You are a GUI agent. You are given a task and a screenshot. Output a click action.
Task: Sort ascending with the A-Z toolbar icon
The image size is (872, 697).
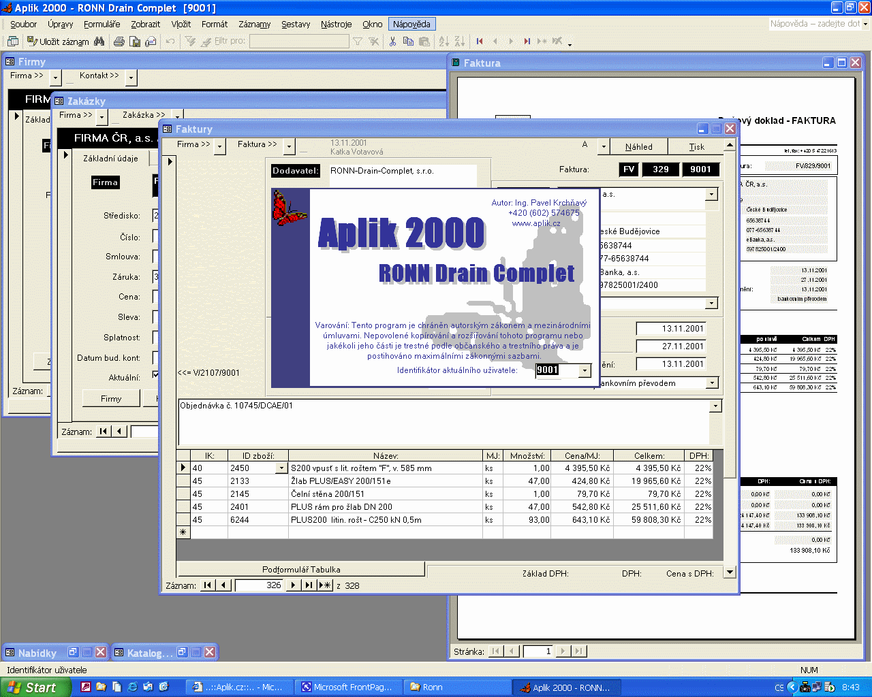[443, 42]
